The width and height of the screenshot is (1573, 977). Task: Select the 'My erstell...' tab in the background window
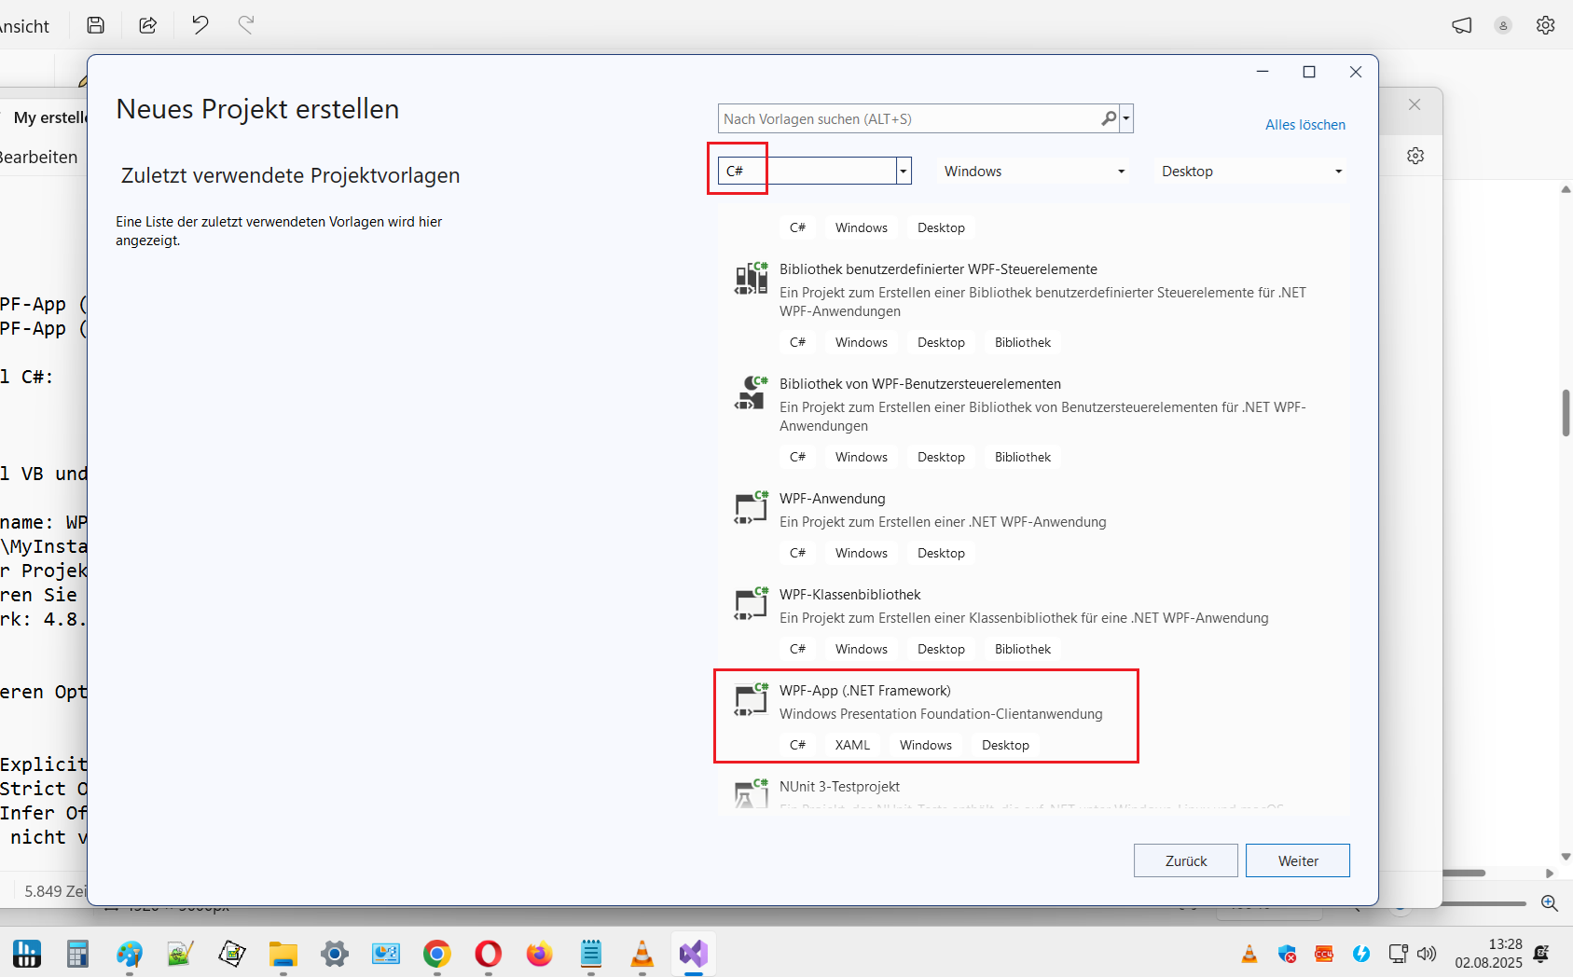[x=48, y=117]
